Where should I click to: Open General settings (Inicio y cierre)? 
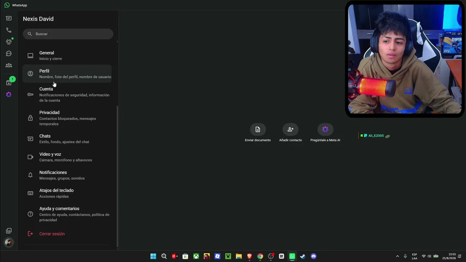(67, 56)
